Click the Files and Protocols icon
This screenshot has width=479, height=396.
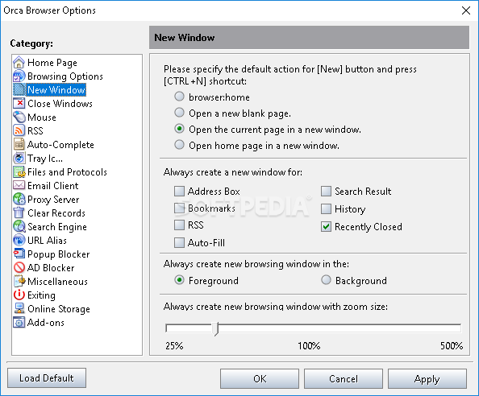pyautogui.click(x=19, y=172)
